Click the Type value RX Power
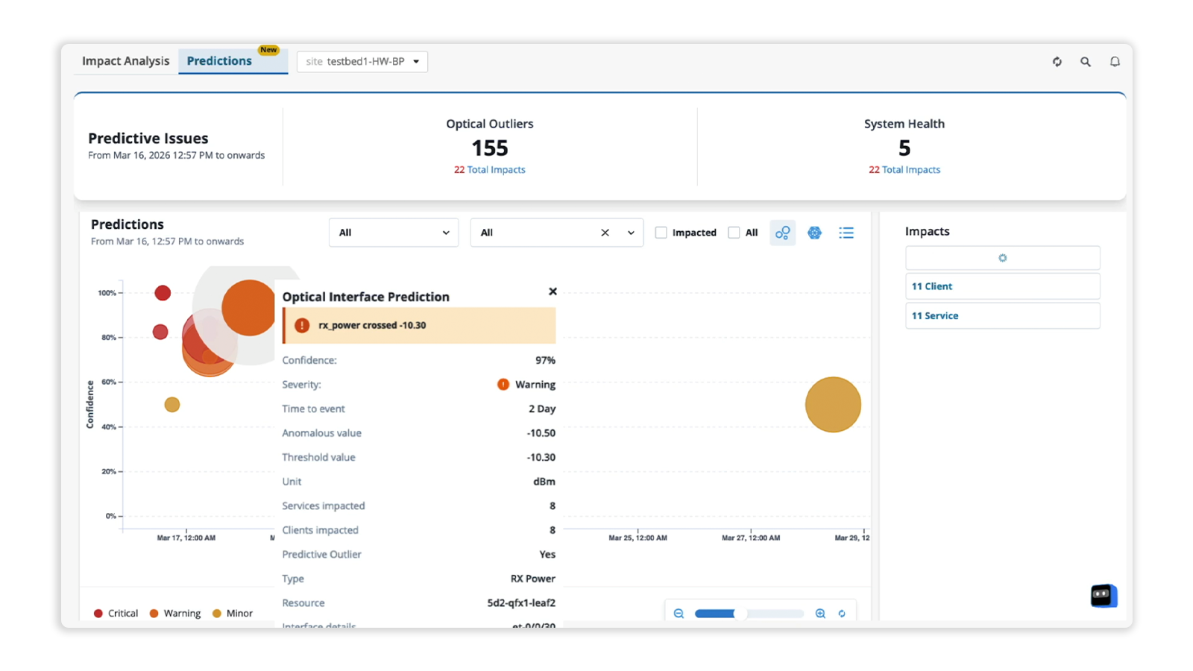Viewport: 1193px width, 671px height. click(x=533, y=579)
